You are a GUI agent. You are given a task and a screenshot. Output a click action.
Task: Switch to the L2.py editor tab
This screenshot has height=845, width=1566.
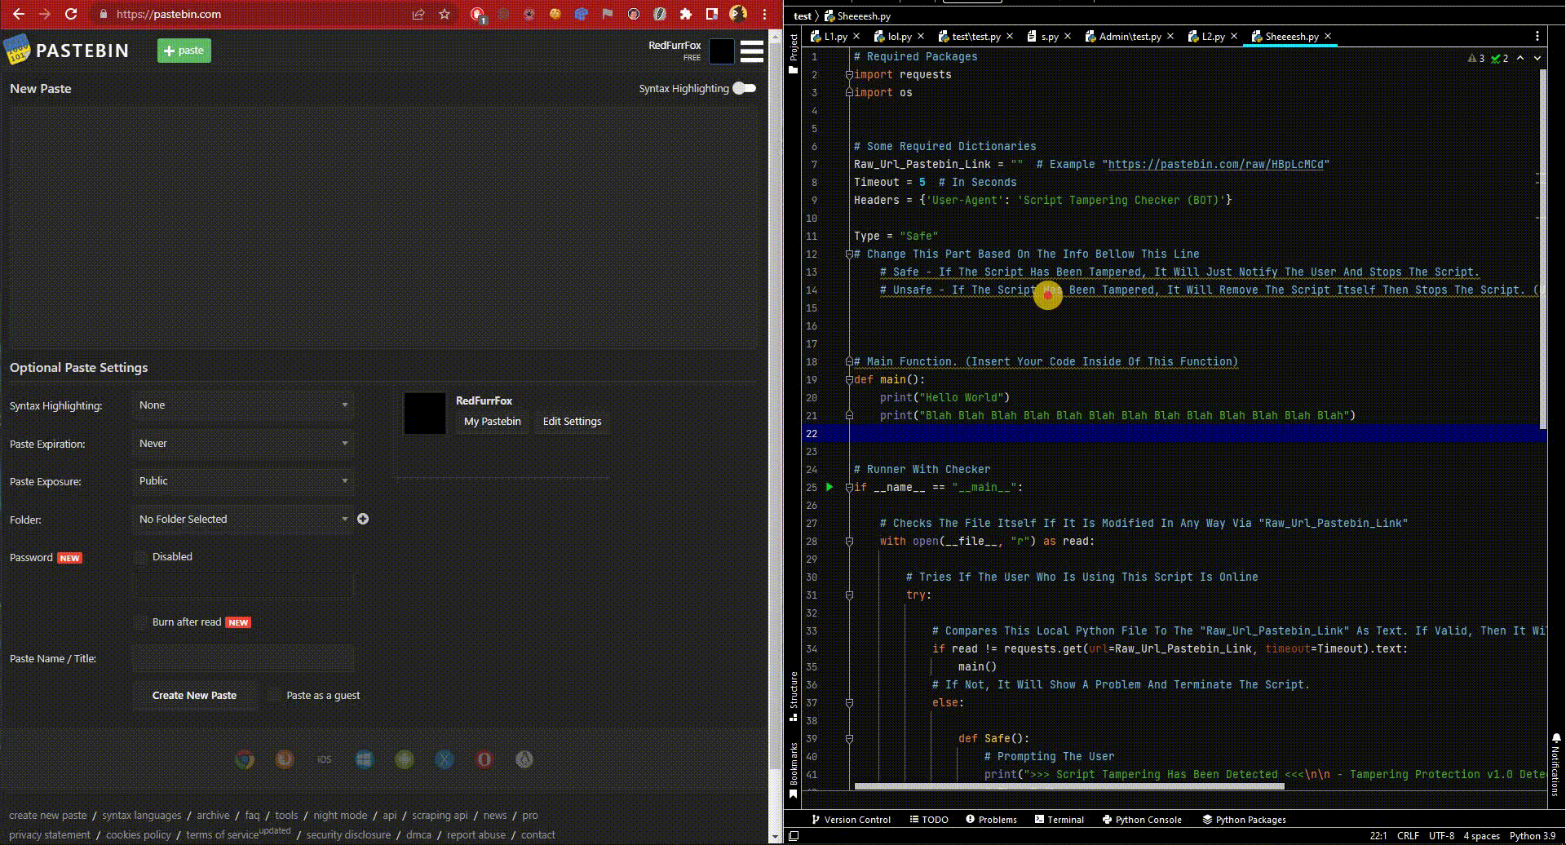tap(1213, 37)
